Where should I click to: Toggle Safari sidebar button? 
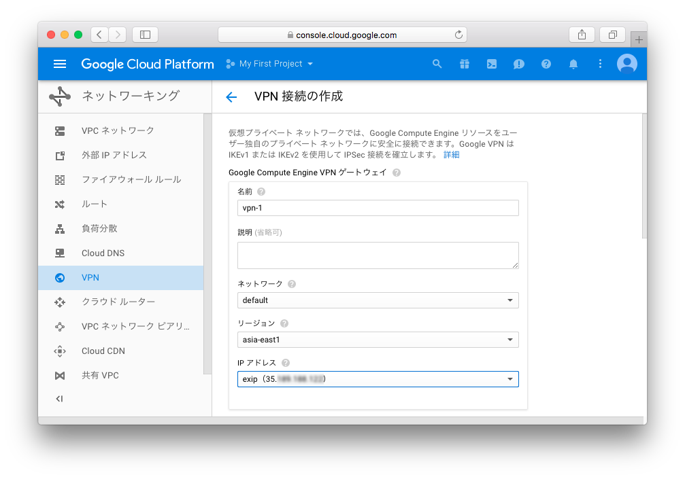[x=145, y=35]
